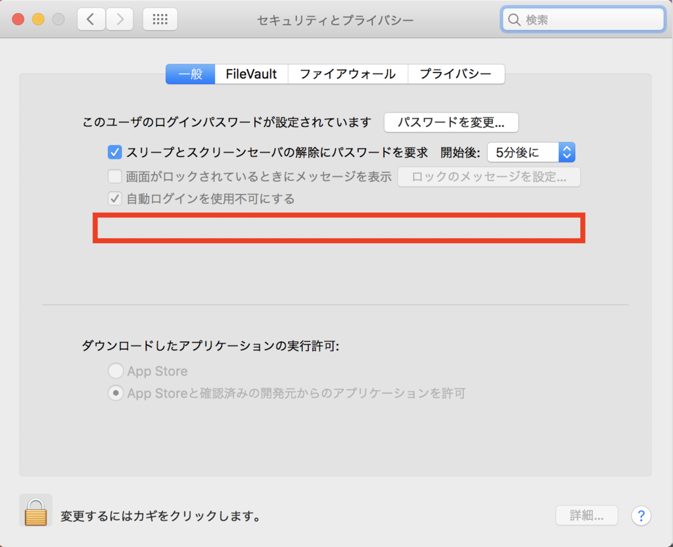The width and height of the screenshot is (673, 547).
Task: Switch to the 一般 tab
Action: point(190,74)
